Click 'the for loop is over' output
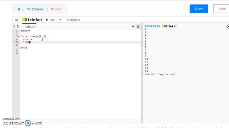229x128 pixels. pos(160,74)
